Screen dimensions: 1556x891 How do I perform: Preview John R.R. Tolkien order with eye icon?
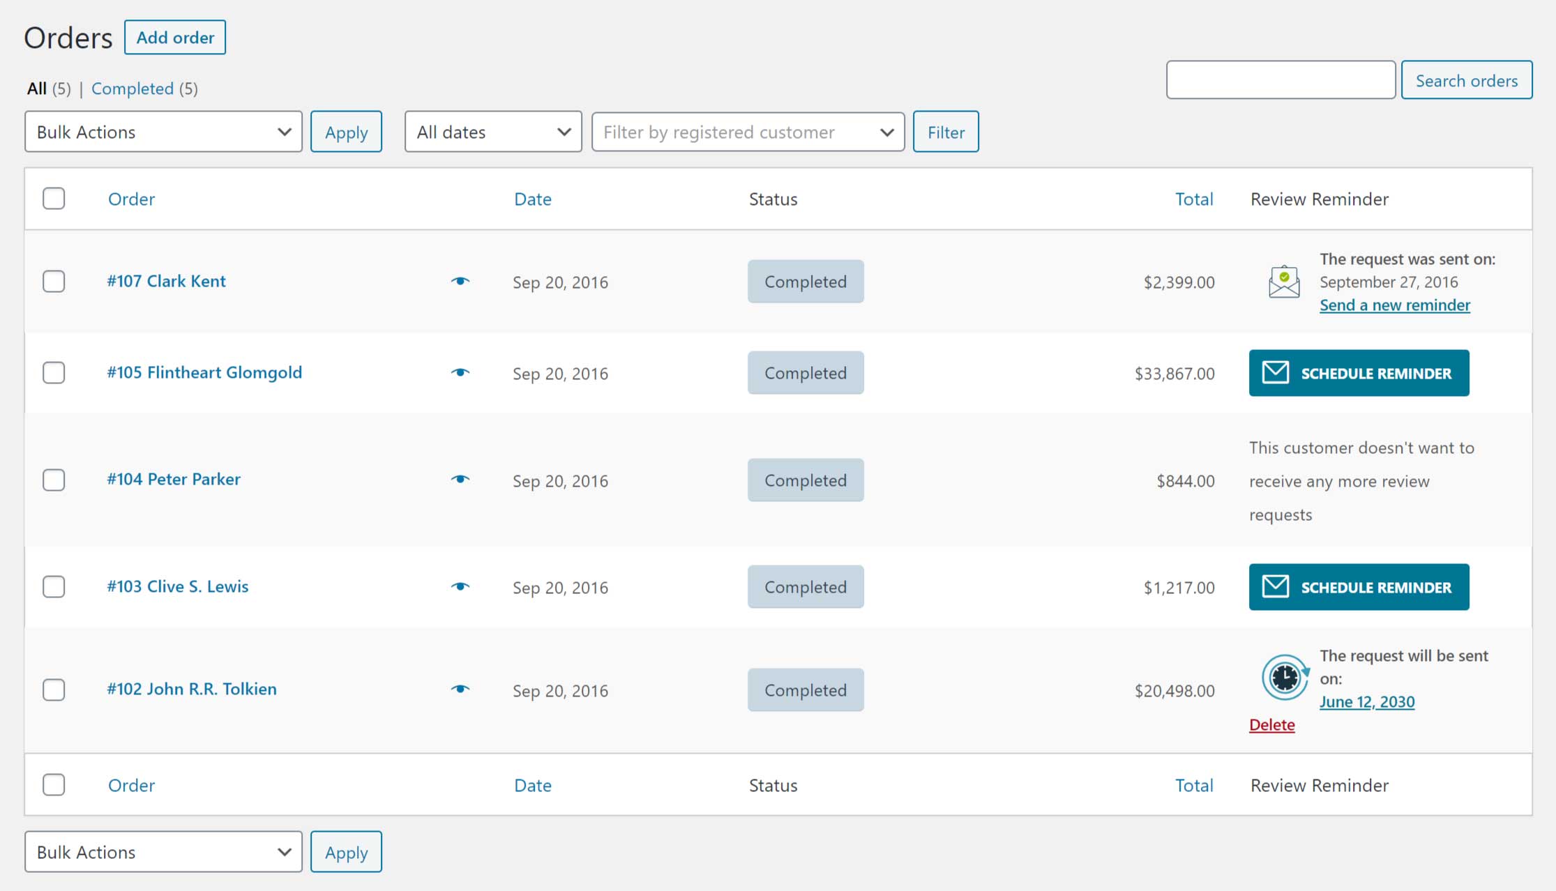(460, 689)
